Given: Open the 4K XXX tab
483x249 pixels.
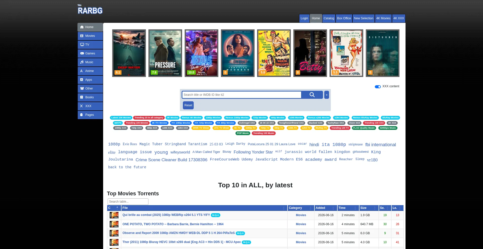Looking at the screenshot, I should (x=398, y=18).
